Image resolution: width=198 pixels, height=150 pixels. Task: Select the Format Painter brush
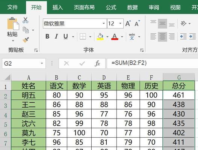[26, 40]
